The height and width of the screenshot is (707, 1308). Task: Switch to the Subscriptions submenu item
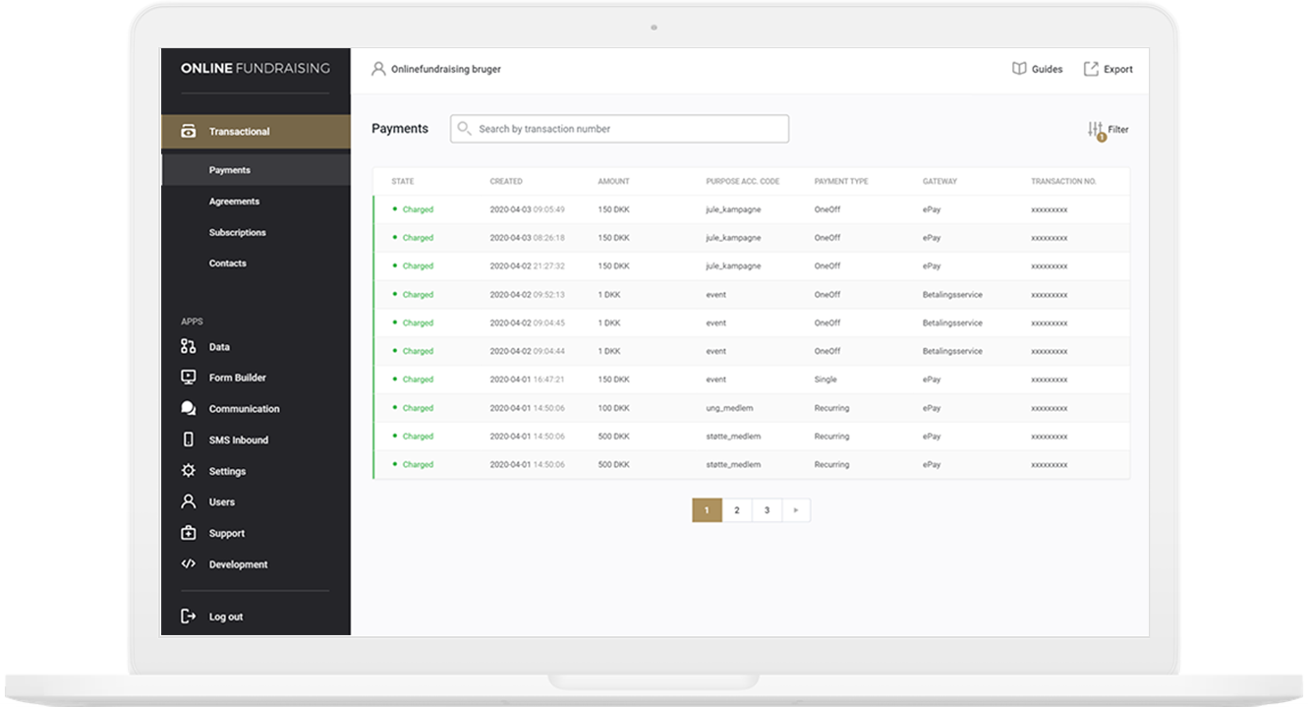(237, 233)
